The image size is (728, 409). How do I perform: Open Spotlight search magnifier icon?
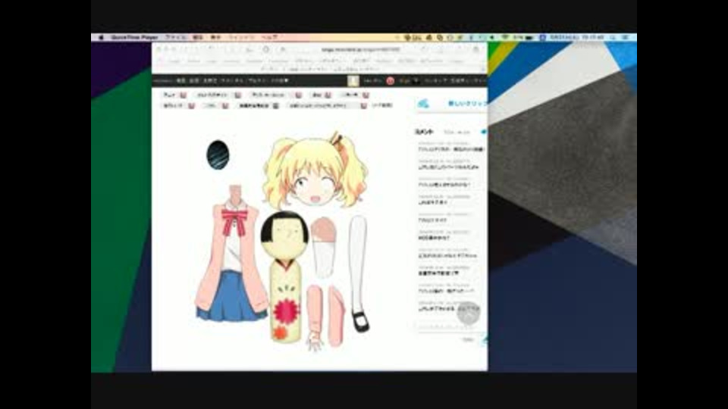pos(613,37)
